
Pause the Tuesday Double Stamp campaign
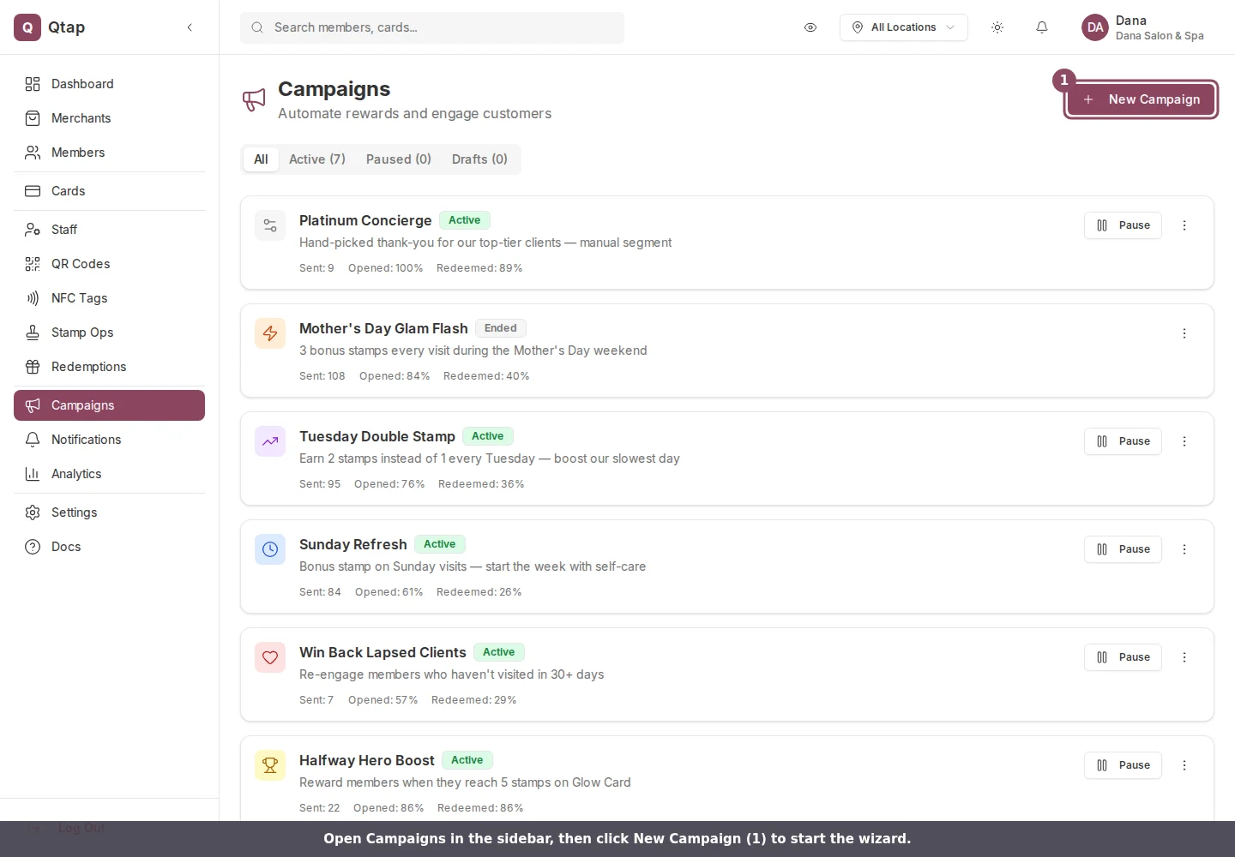click(x=1123, y=441)
